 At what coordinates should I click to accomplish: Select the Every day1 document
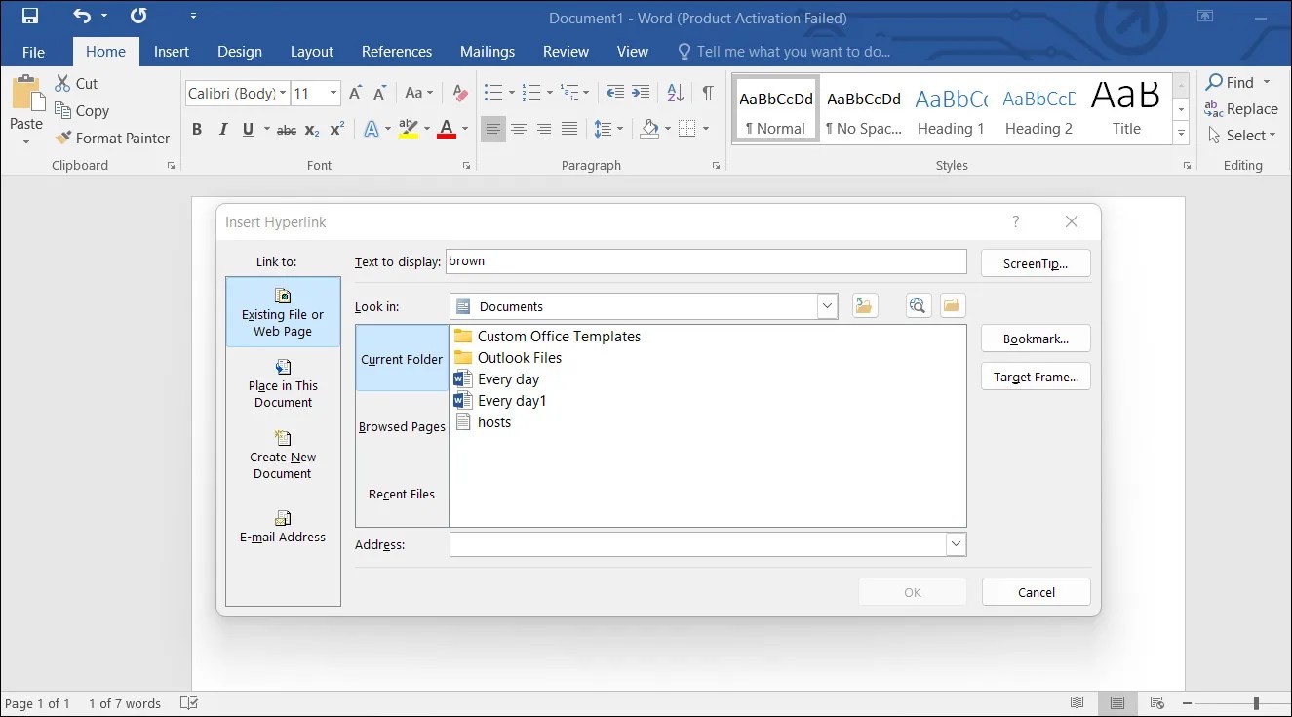511,400
